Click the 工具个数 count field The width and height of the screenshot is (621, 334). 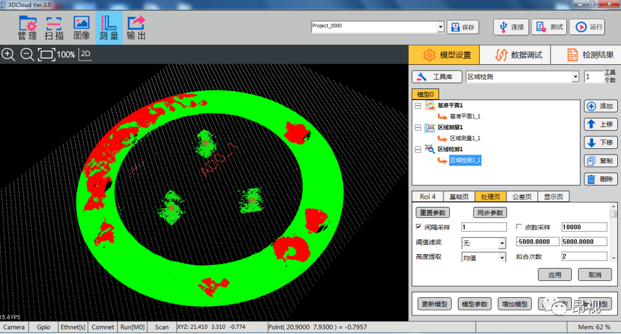tap(593, 77)
